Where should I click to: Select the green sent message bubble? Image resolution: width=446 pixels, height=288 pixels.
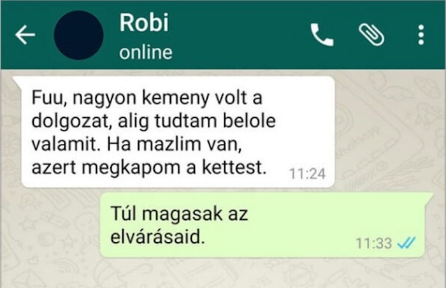pyautogui.click(x=263, y=224)
